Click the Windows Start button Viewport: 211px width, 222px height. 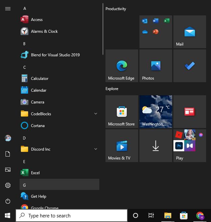pyautogui.click(x=8, y=216)
